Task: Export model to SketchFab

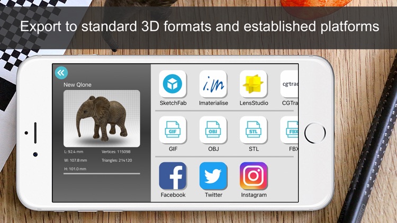Action: pyautogui.click(x=173, y=85)
